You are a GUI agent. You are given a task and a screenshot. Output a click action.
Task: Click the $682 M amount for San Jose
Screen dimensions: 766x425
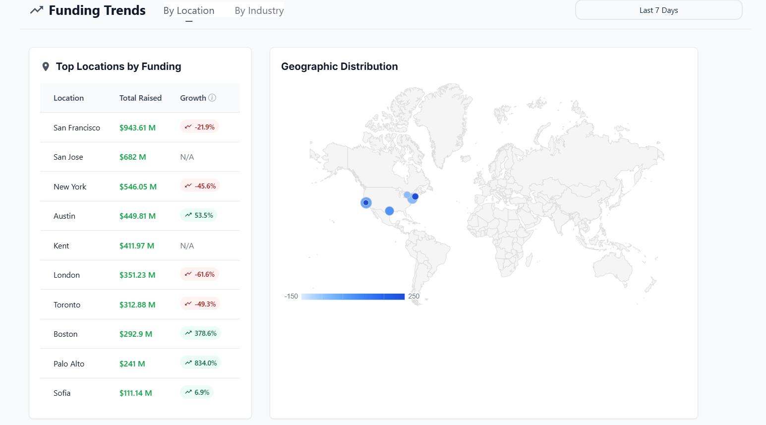pyautogui.click(x=132, y=157)
